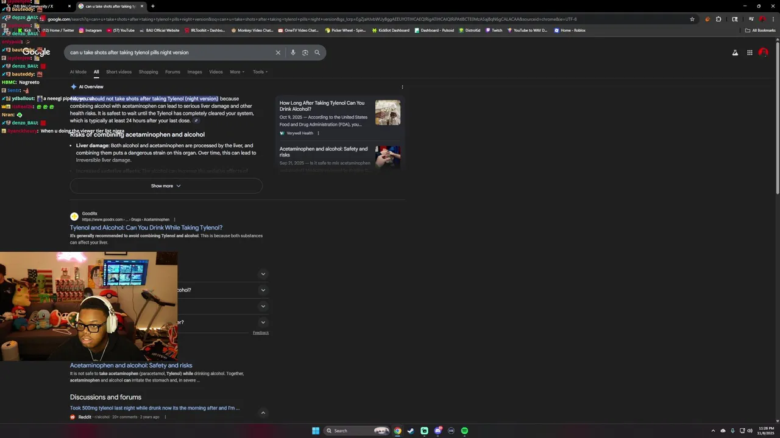Bookmark page with star icon

692,19
